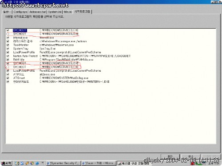Select the SystemTray row name

coord(20,49)
